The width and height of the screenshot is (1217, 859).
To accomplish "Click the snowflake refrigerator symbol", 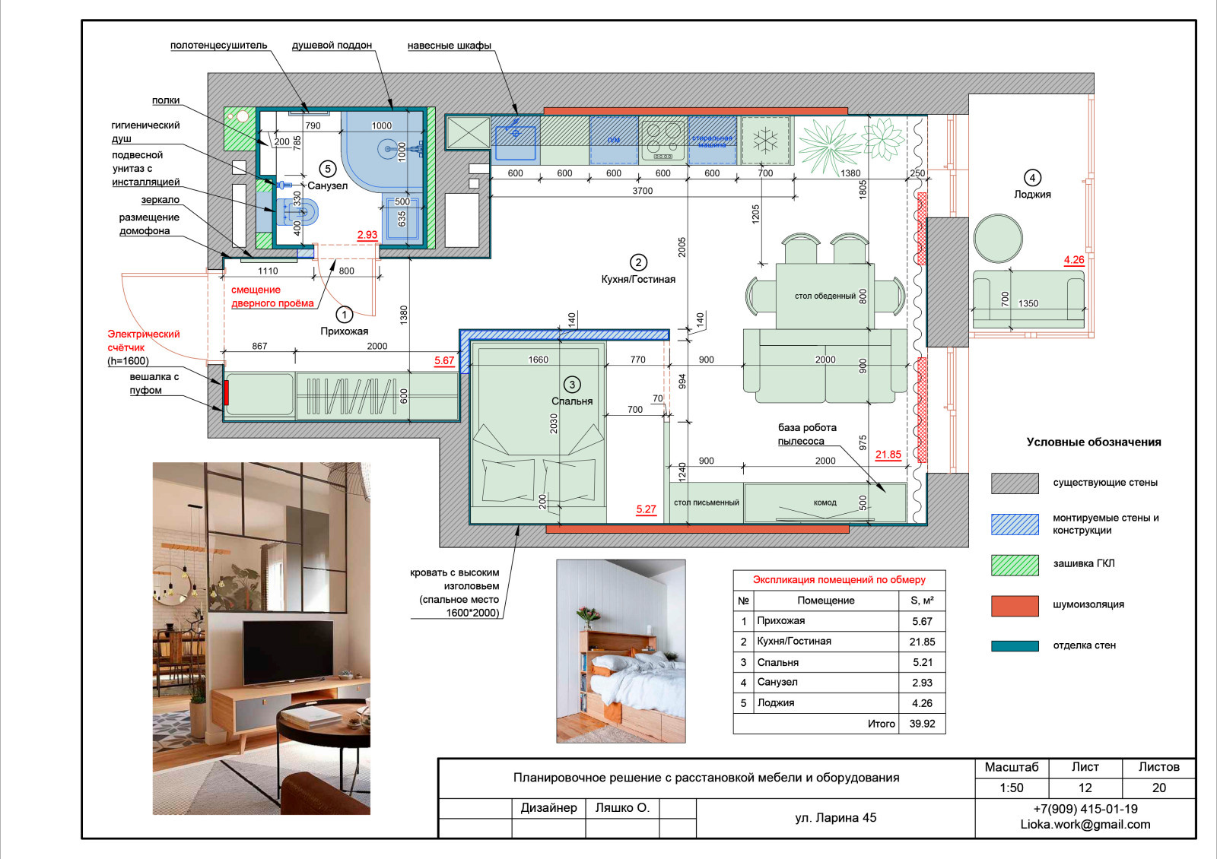I will [x=765, y=141].
